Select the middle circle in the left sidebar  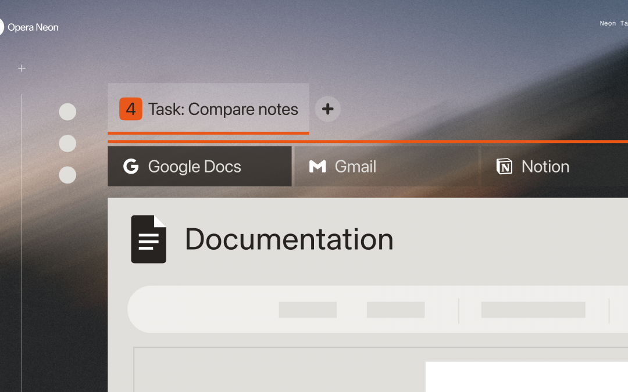67,143
